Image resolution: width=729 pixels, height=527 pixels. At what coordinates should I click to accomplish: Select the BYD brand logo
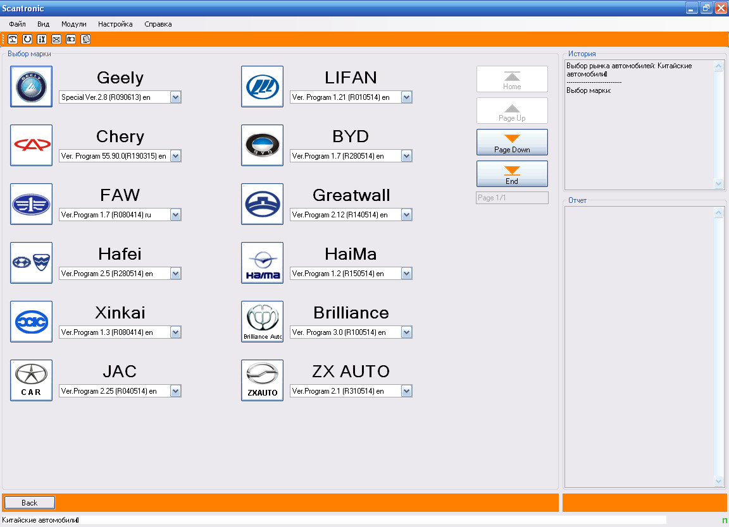[x=262, y=145]
